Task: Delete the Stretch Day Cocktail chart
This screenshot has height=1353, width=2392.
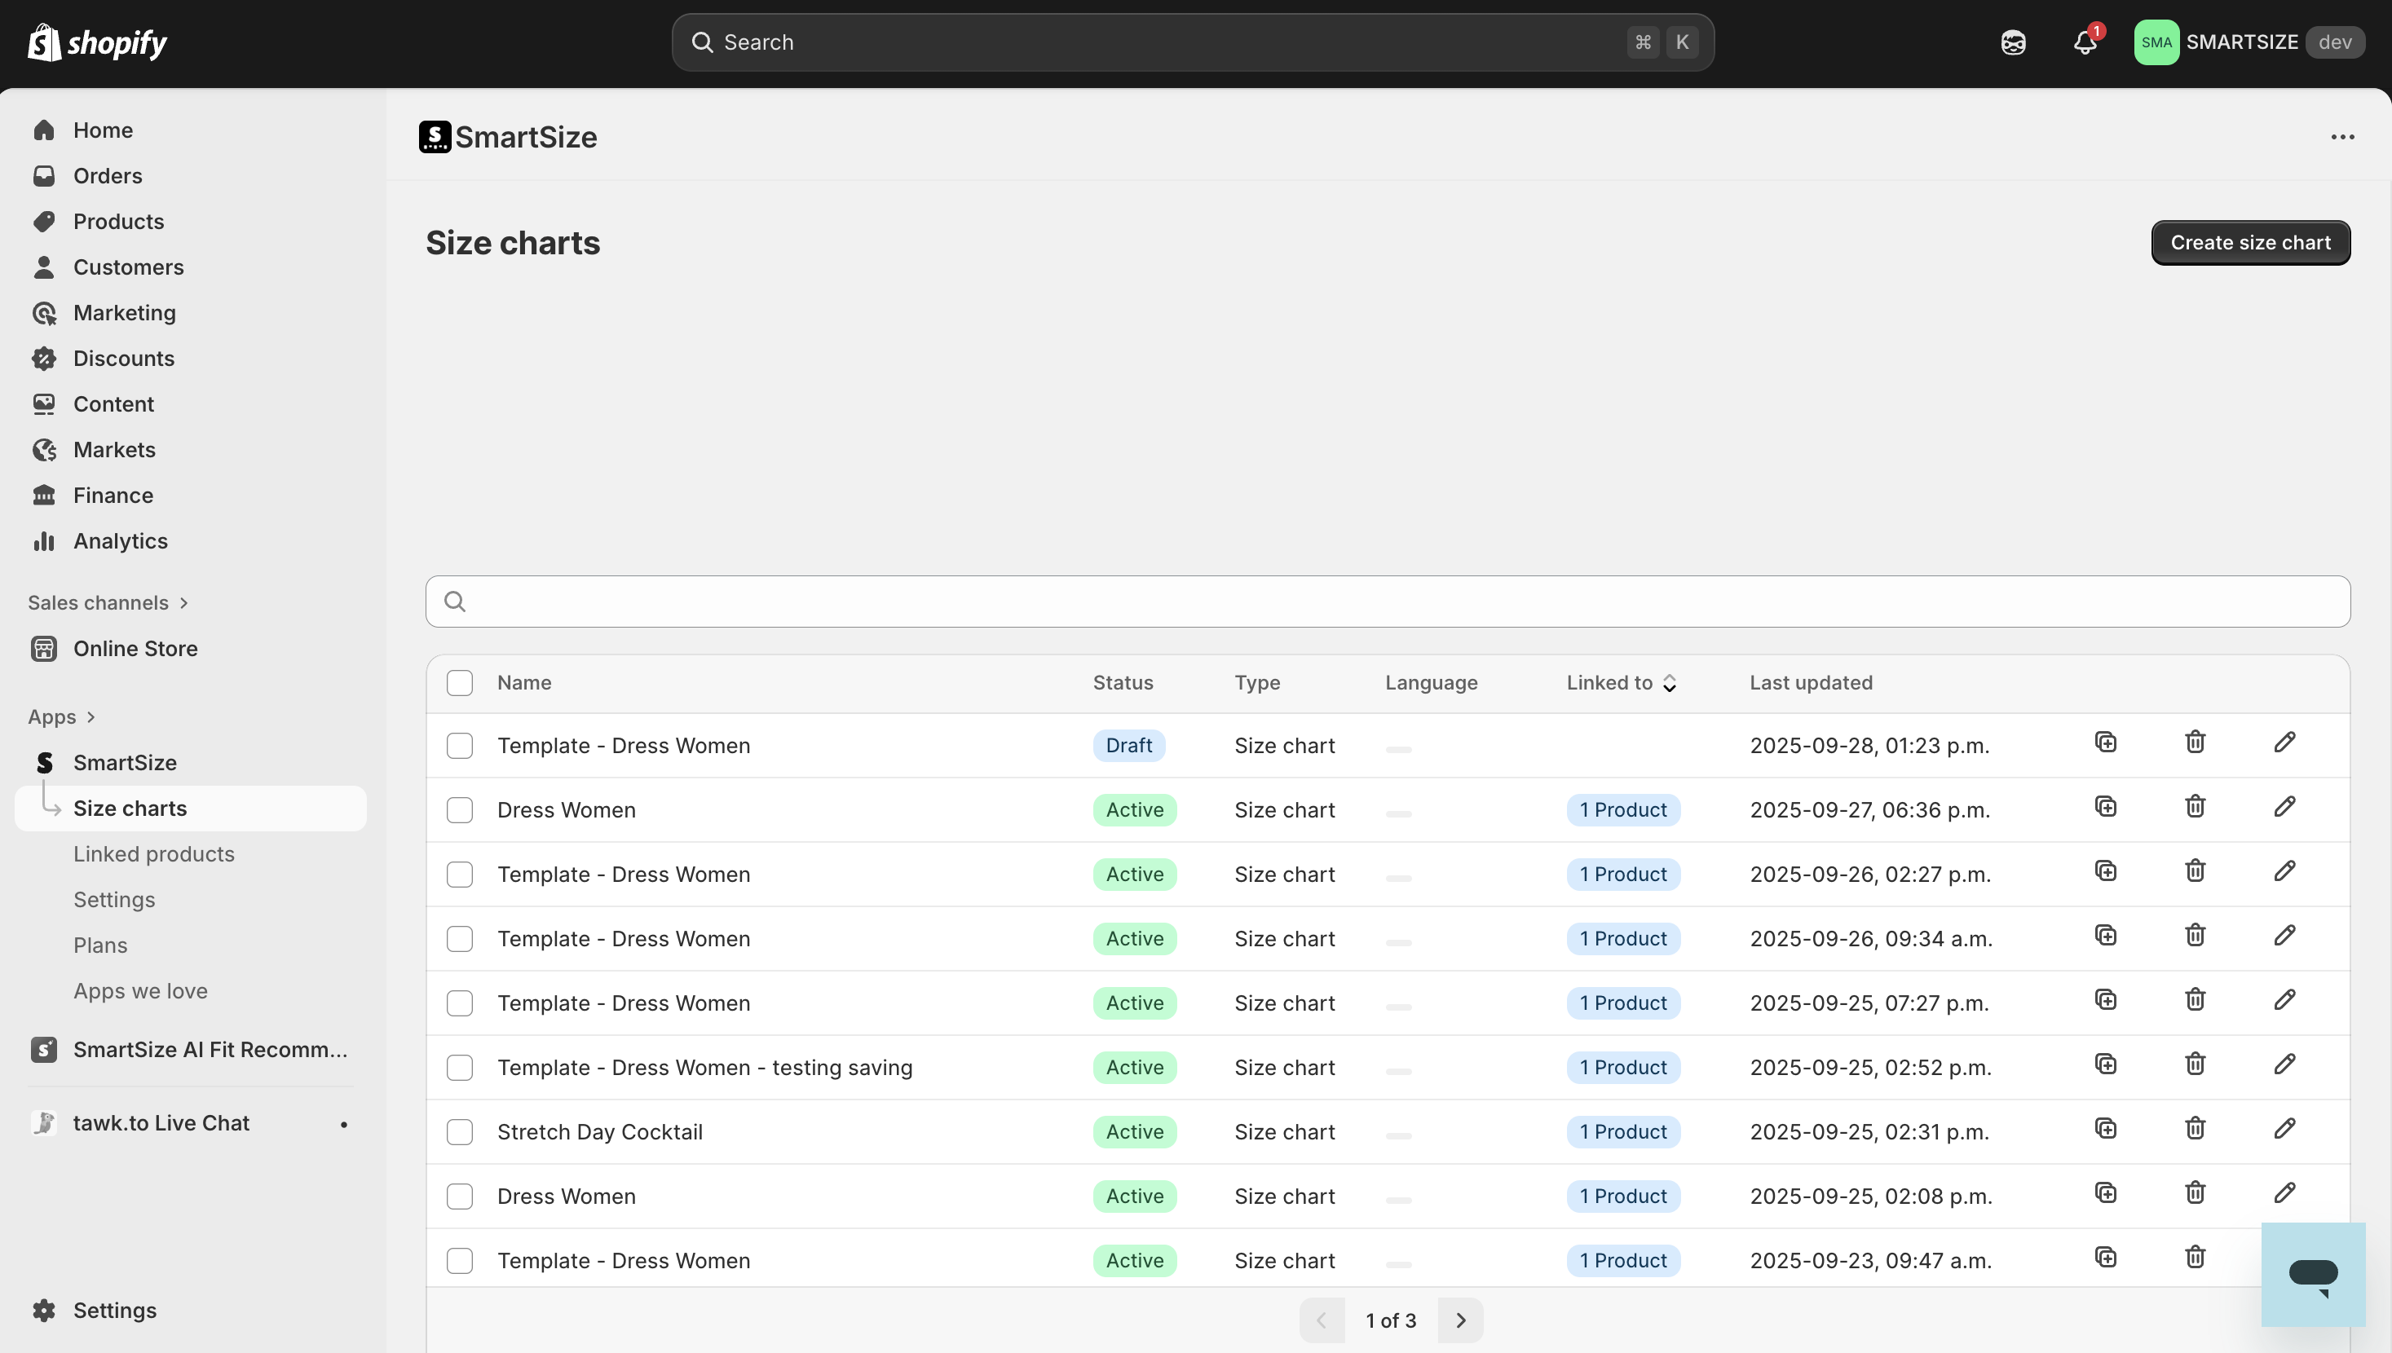Action: (2195, 1128)
